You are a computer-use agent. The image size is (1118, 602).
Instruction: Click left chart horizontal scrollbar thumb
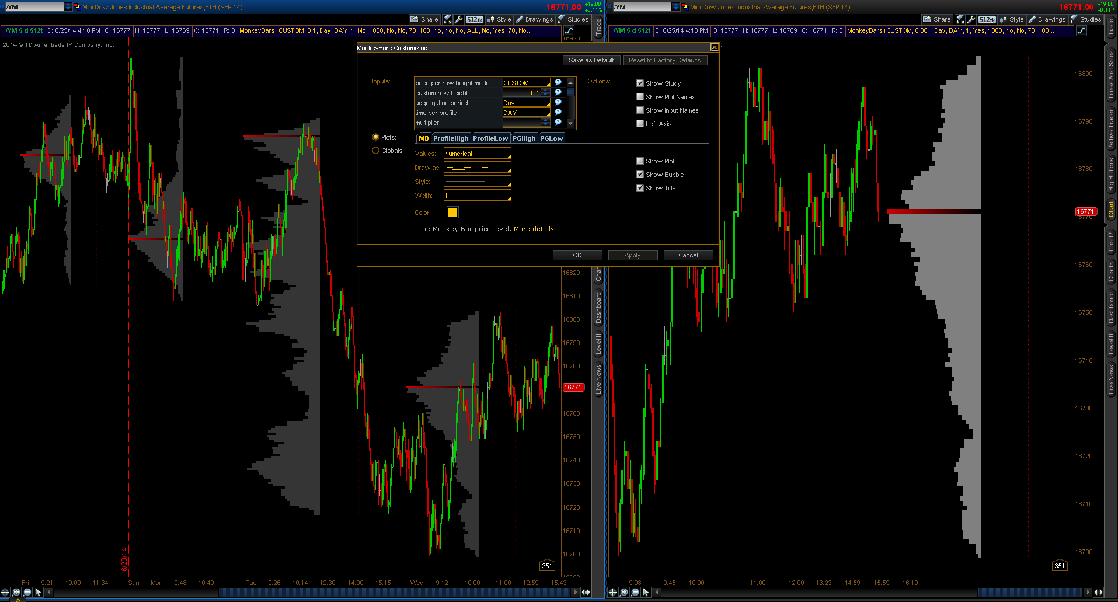coord(394,592)
